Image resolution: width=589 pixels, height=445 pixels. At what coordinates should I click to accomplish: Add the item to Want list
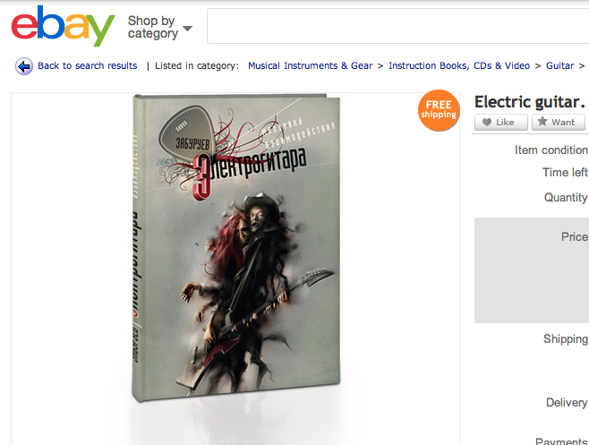(559, 122)
